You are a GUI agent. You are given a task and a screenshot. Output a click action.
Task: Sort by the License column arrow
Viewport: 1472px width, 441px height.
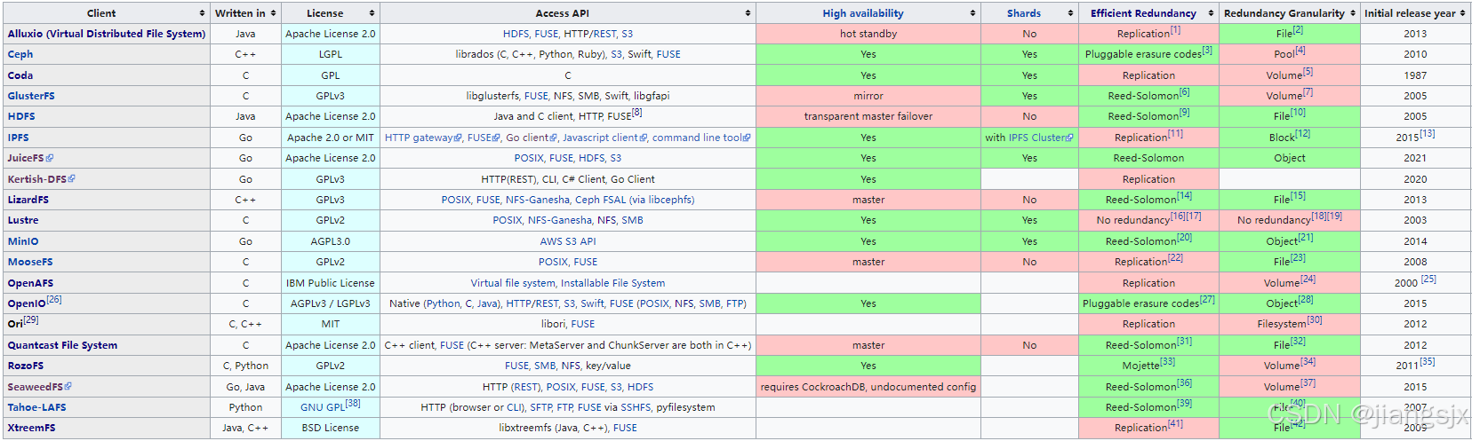pyautogui.click(x=372, y=13)
